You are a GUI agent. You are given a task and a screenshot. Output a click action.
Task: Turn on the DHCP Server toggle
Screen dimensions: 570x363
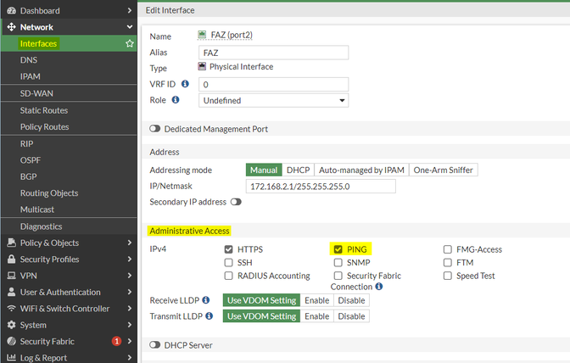coord(155,345)
